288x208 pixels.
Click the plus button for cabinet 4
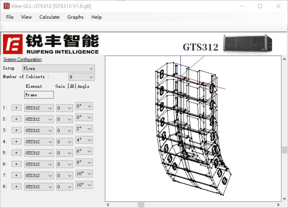pyautogui.click(x=16, y=141)
